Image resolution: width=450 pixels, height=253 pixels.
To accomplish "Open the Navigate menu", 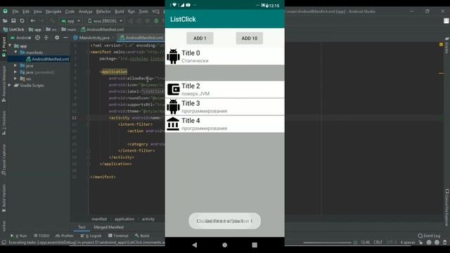I will tap(53, 11).
